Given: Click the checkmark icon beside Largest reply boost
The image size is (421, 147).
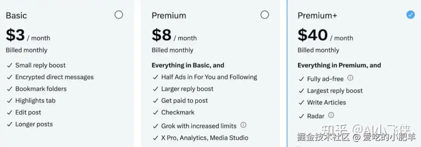Looking at the screenshot, I should click(x=301, y=91).
